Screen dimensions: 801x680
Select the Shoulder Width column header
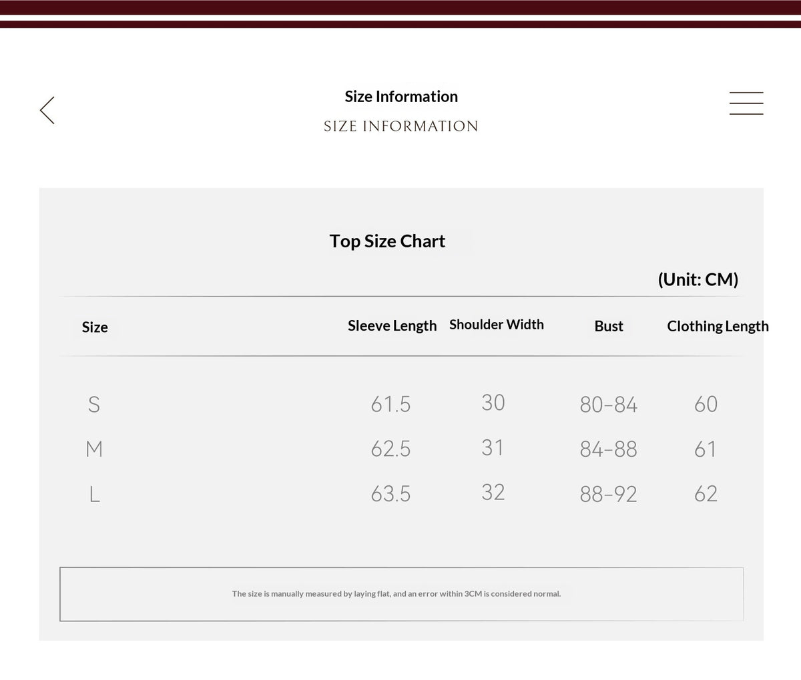[x=497, y=325]
